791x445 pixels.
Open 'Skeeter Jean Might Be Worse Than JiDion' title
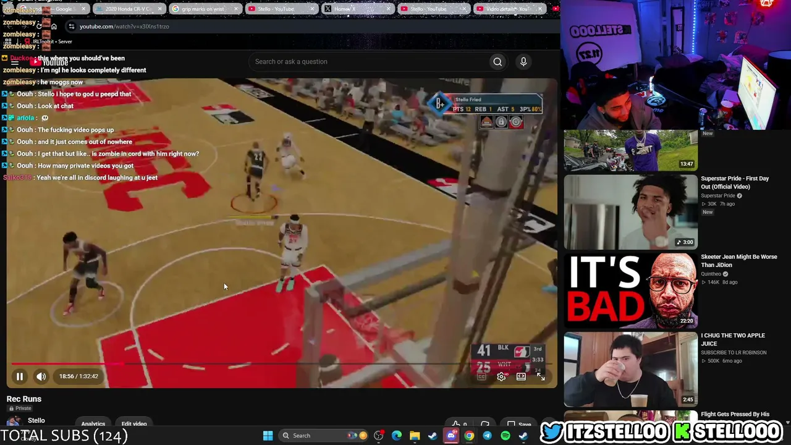[x=738, y=261]
